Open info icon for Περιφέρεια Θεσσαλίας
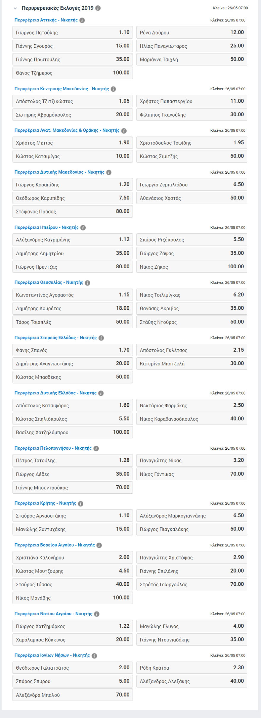 coord(87,283)
